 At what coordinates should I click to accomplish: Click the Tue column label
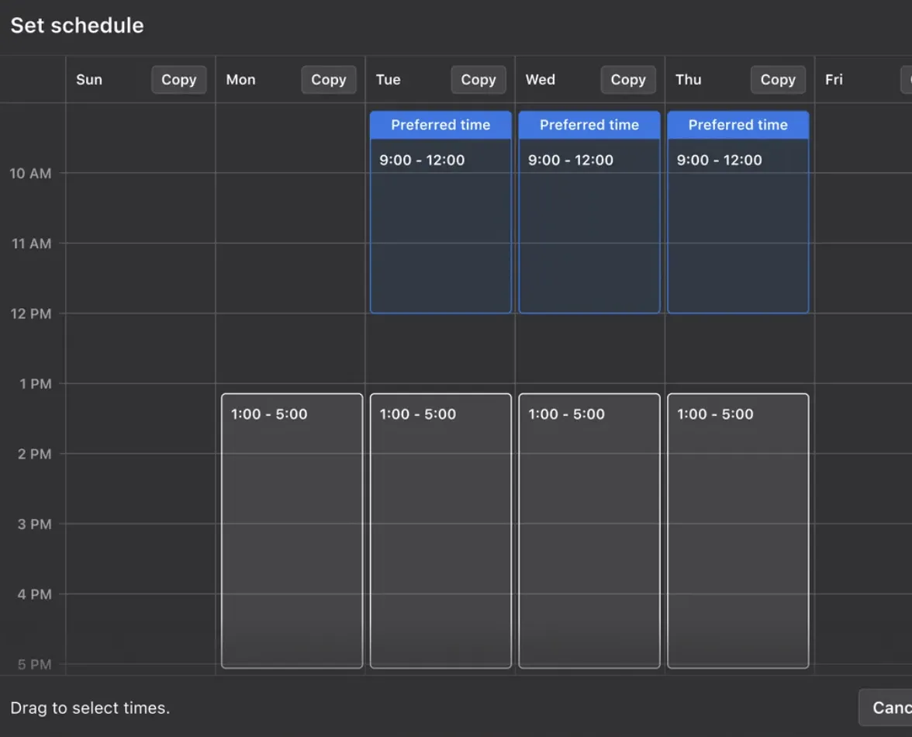point(388,80)
